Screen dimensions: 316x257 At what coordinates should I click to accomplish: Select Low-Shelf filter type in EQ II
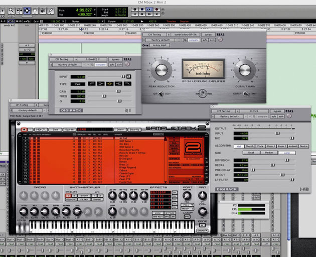pos(100,83)
